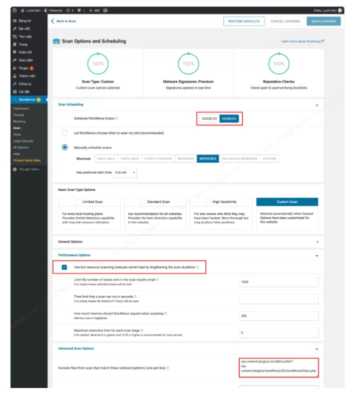This screenshot has width=352, height=394.
Task: Open Thư viện media icon in sidebar
Action: pyautogui.click(x=15, y=36)
